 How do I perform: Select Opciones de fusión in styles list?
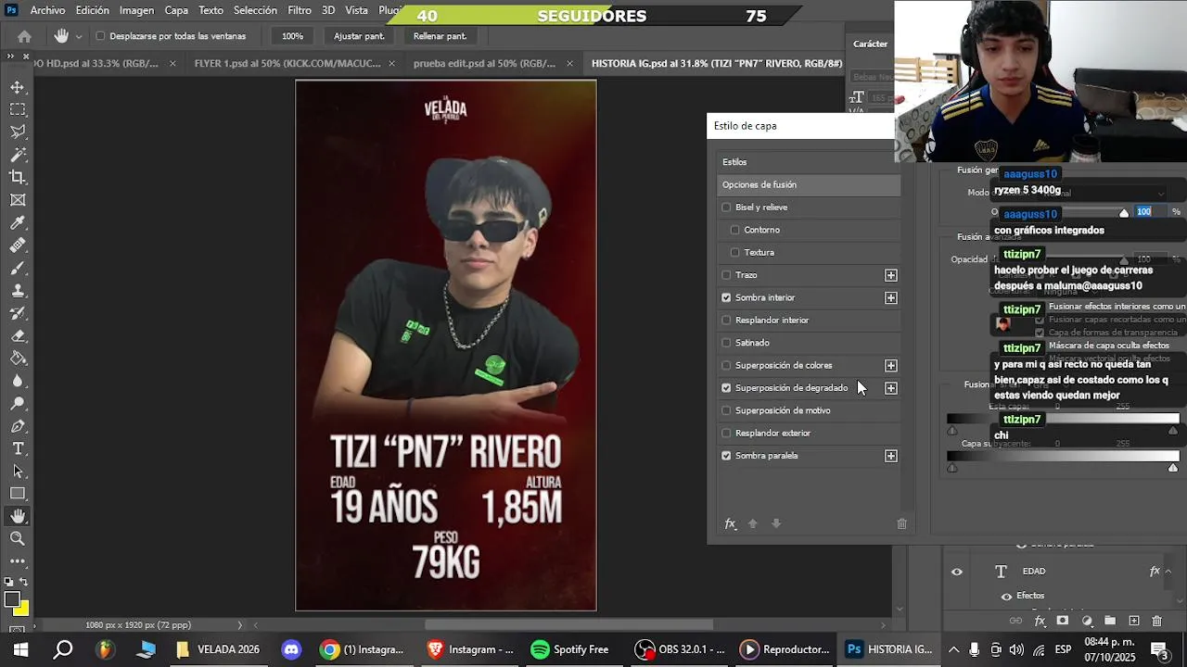click(809, 184)
